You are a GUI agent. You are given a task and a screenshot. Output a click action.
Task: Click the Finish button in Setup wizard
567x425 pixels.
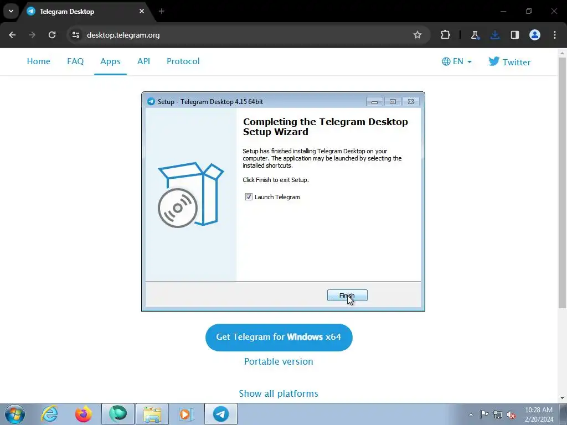[347, 296]
